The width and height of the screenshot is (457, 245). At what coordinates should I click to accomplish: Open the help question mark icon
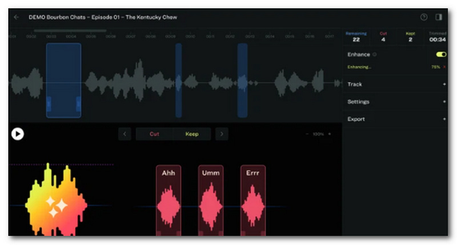(x=424, y=17)
